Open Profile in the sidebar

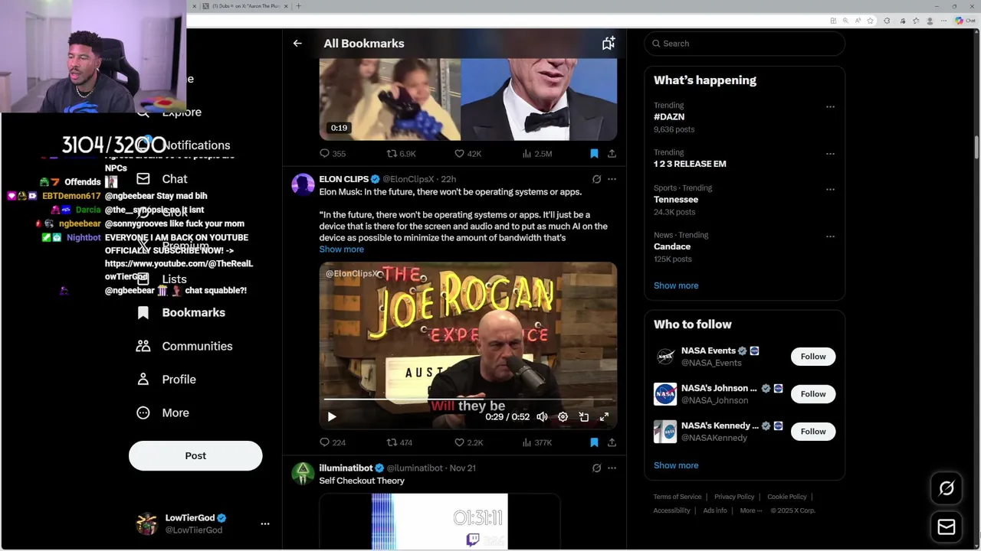click(x=167, y=380)
